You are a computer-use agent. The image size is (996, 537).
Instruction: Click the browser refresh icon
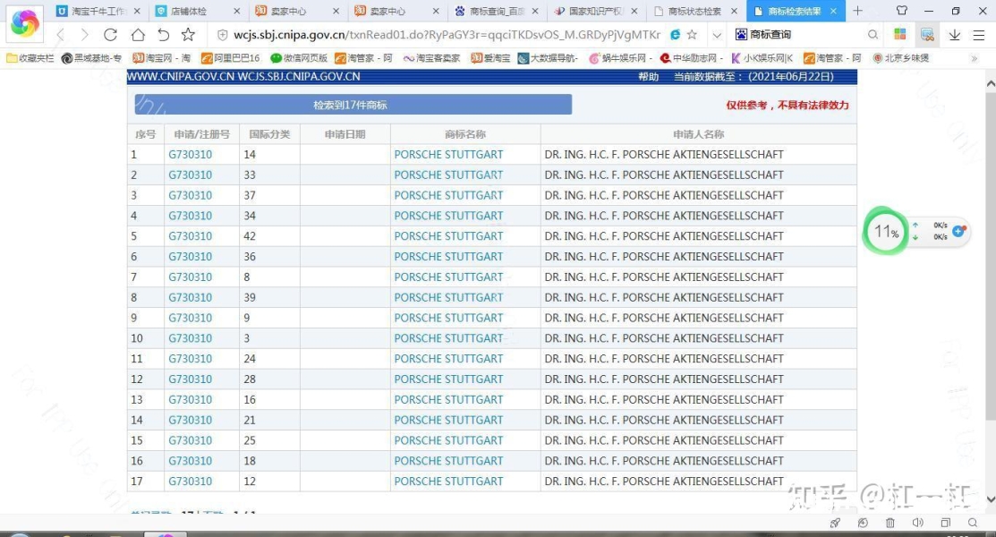(x=111, y=35)
